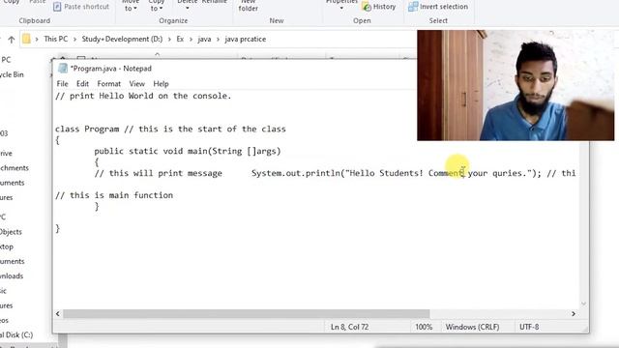The width and height of the screenshot is (619, 348).
Task: Click Windows (CRLF) status entry
Action: [x=472, y=327]
